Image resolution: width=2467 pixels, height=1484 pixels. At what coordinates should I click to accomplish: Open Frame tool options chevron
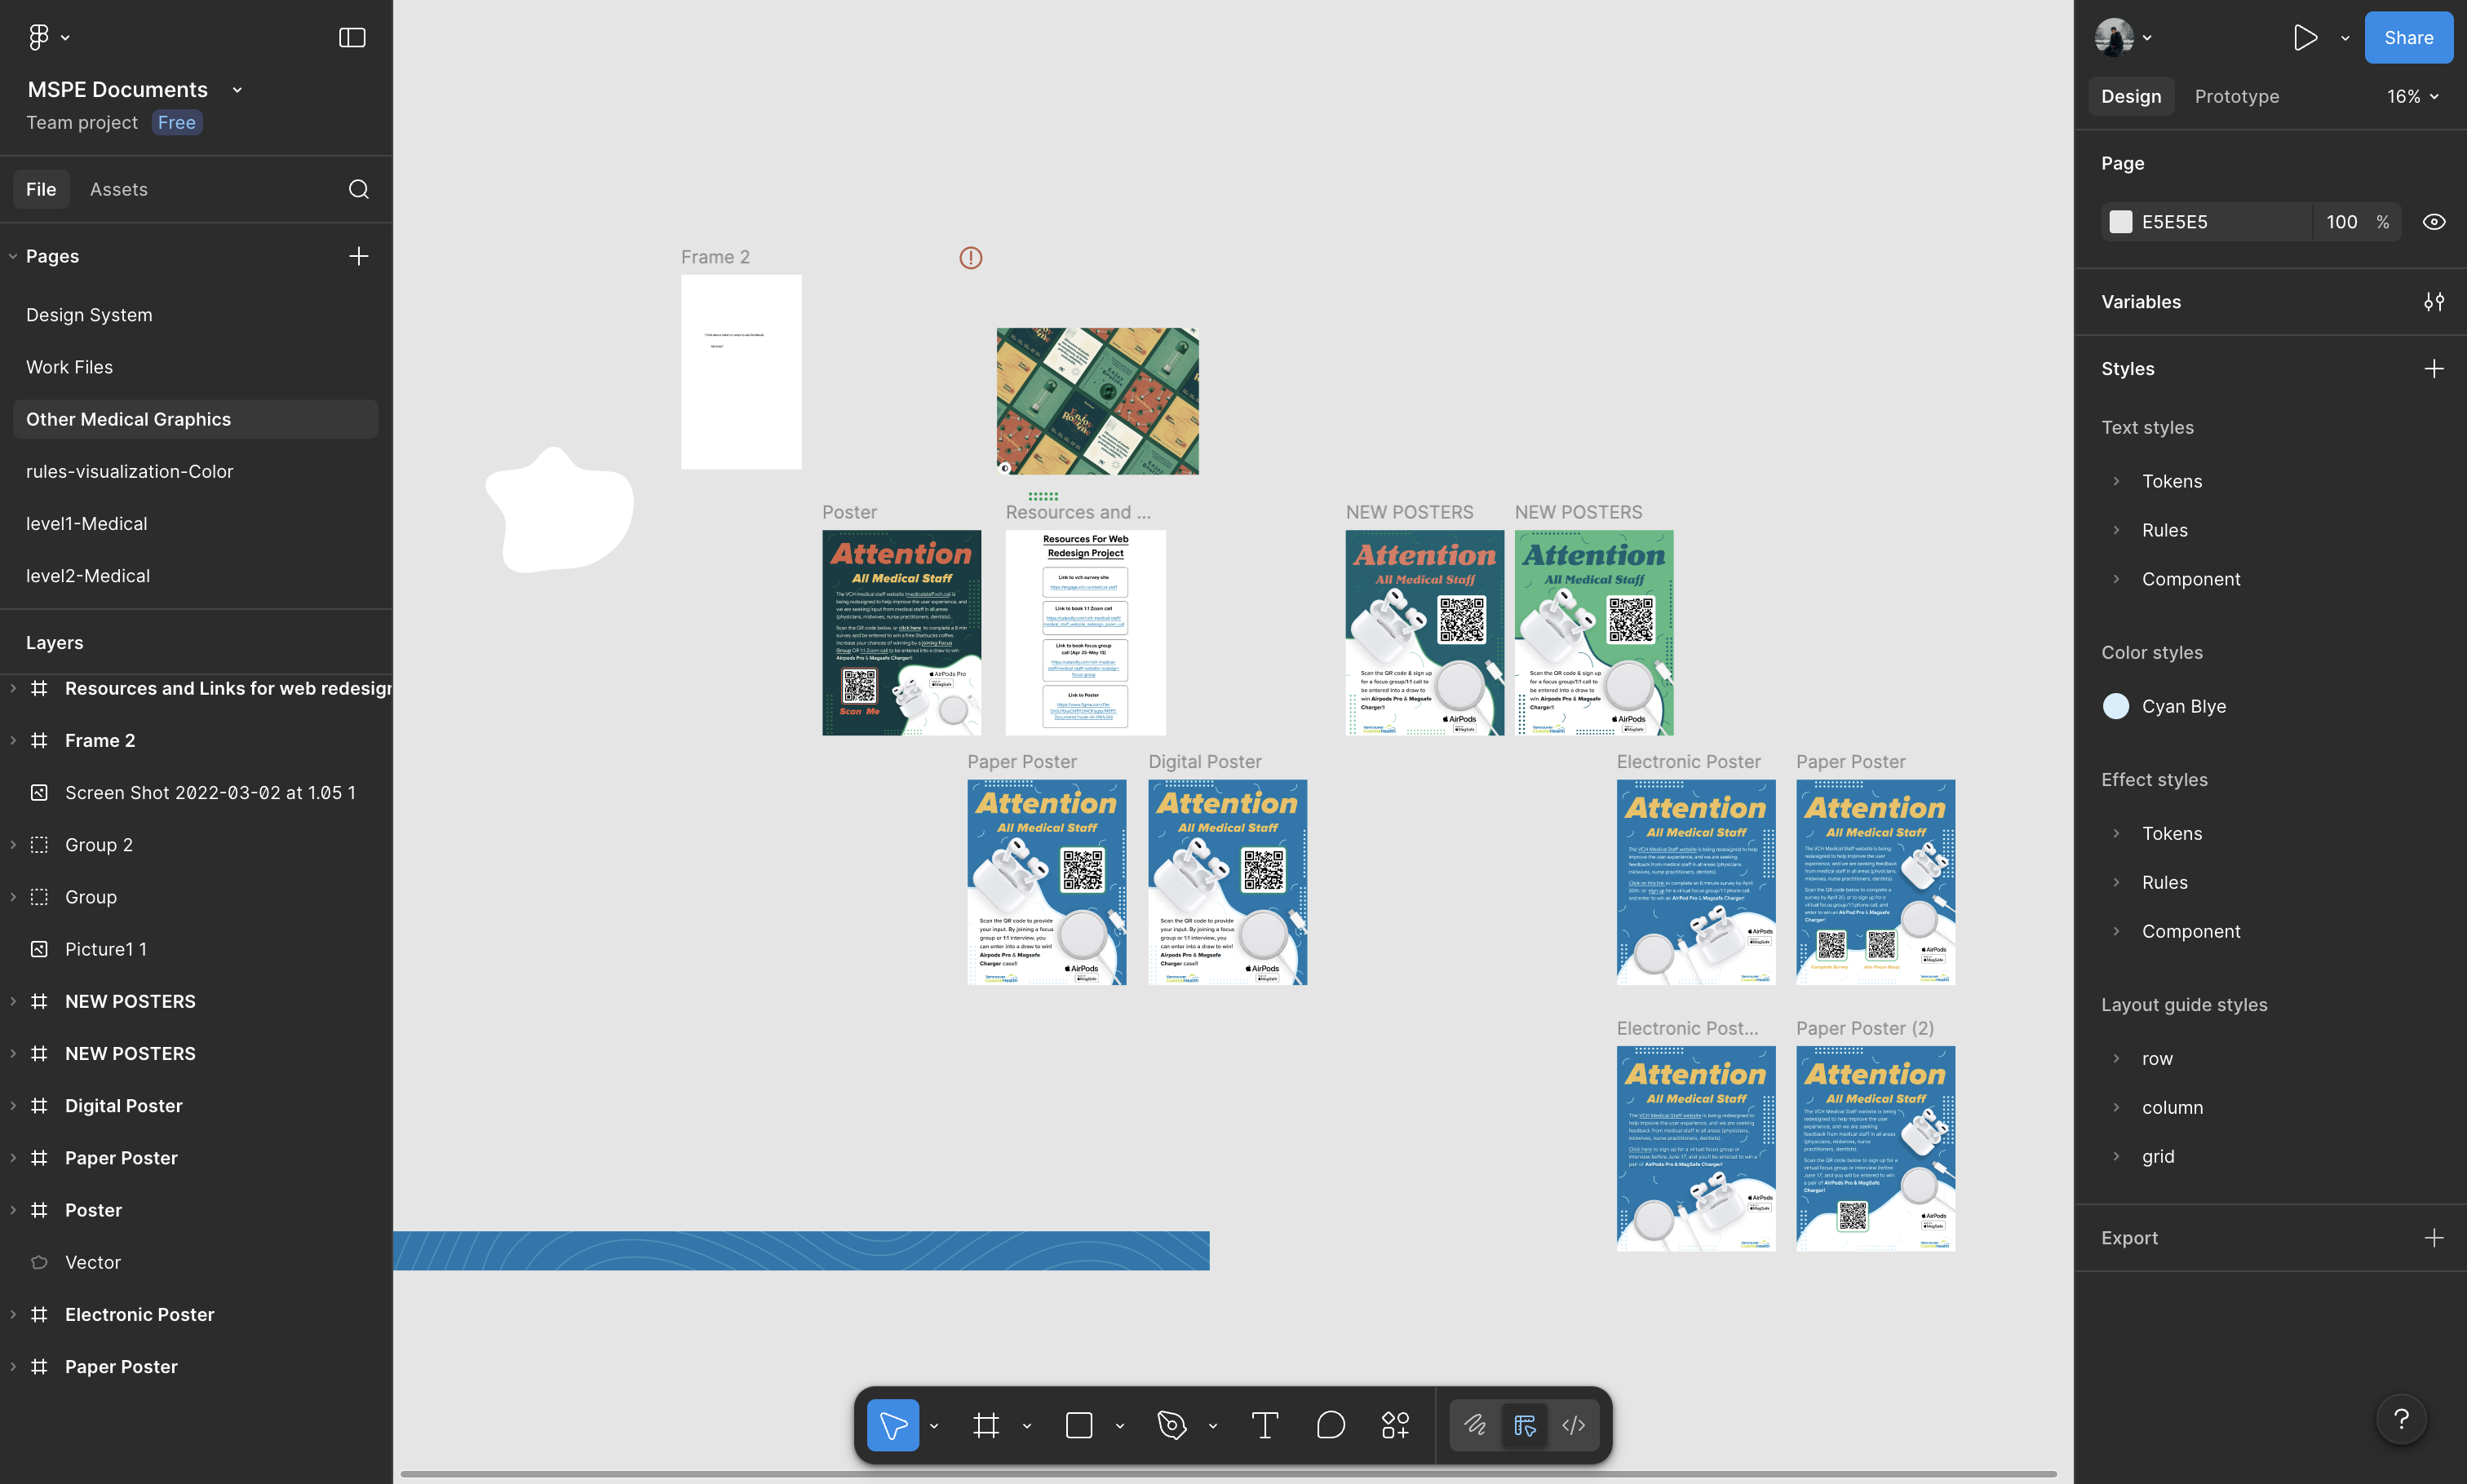click(x=1026, y=1426)
